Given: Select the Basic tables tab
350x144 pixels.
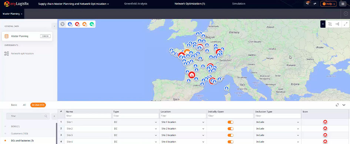Looking at the screenshot, I should pos(14,105).
